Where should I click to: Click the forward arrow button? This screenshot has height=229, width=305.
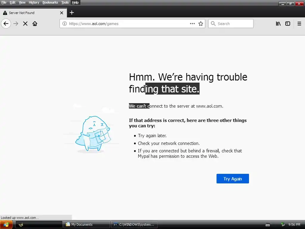(x=16, y=24)
